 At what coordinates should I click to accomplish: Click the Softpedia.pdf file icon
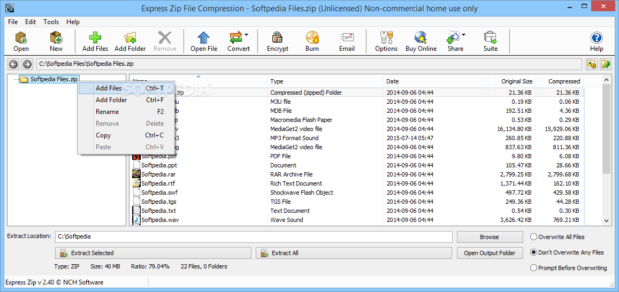pos(136,156)
